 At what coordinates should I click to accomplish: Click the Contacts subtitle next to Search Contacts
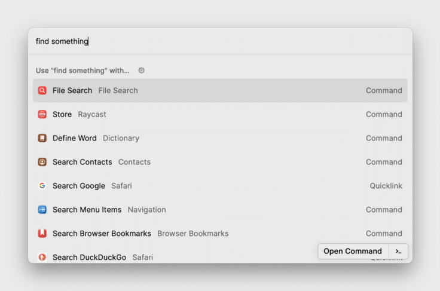[x=135, y=162]
